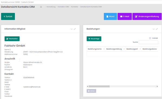Image resolution: width=162 pixels, height=99 pixels.
Task: Maximize the Beziehungen panel
Action: [157, 29]
